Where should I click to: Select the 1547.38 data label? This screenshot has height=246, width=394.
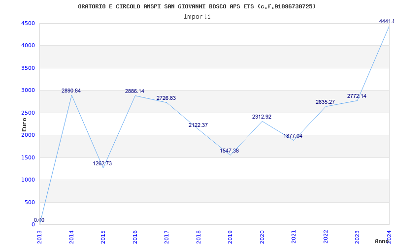pos(230,151)
